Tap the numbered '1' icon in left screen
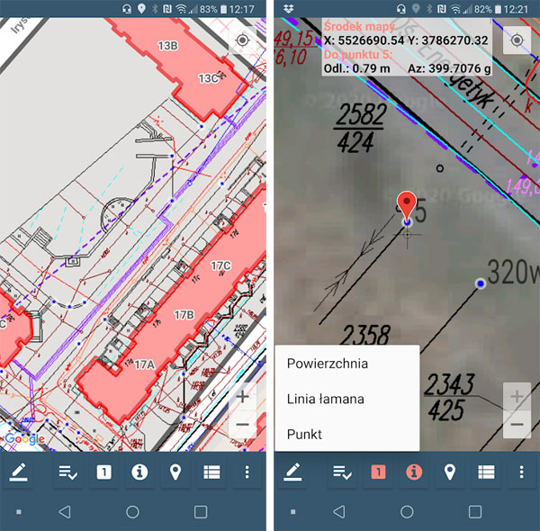Screen dimensions: 540x531 click(x=104, y=472)
